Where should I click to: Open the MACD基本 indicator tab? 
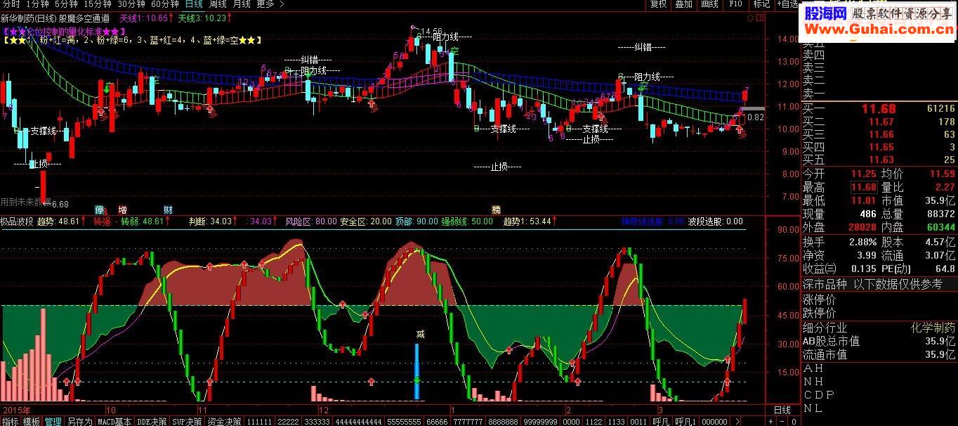114,421
